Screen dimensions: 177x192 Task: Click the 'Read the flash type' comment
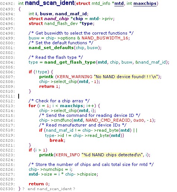click(56, 57)
